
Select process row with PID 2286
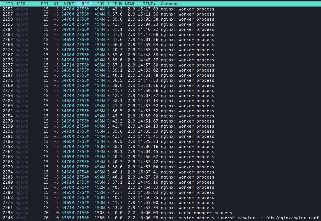160,141
